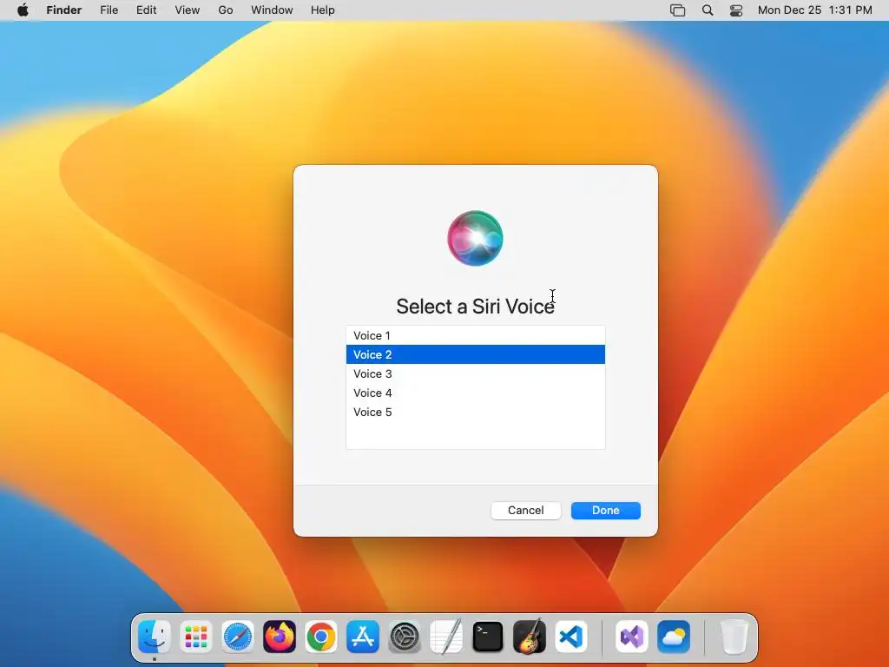The width and height of the screenshot is (889, 667).
Task: Open the Window menu
Action: pos(272,10)
